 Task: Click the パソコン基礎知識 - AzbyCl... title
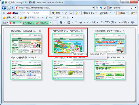pos(24,57)
